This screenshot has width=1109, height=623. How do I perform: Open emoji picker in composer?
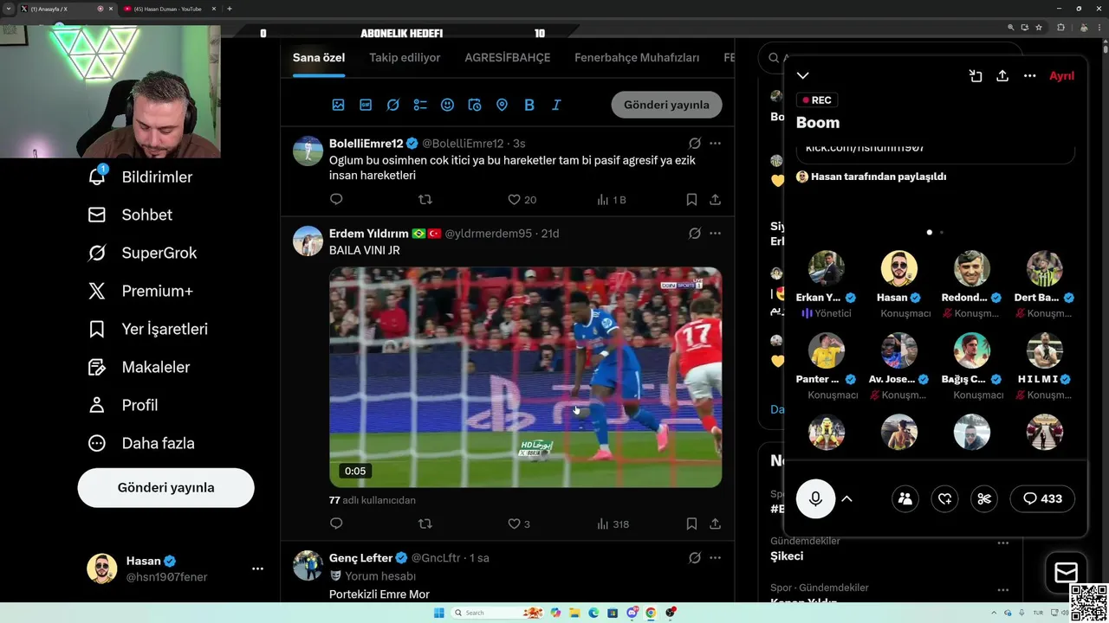click(447, 105)
